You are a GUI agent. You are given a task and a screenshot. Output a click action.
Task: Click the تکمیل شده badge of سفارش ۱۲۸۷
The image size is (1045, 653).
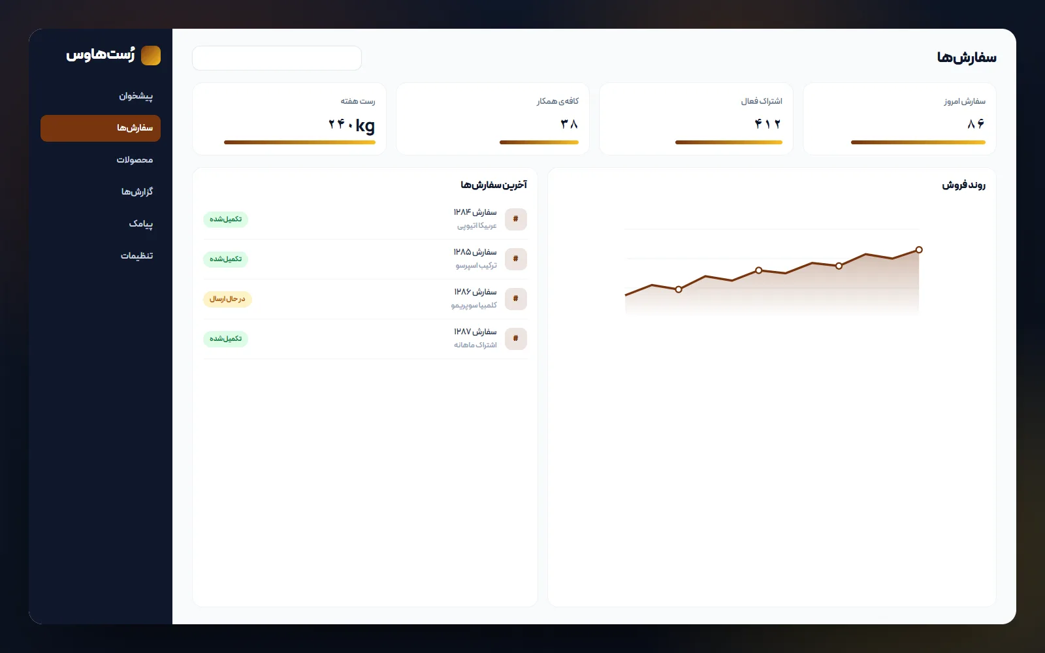[x=225, y=339]
